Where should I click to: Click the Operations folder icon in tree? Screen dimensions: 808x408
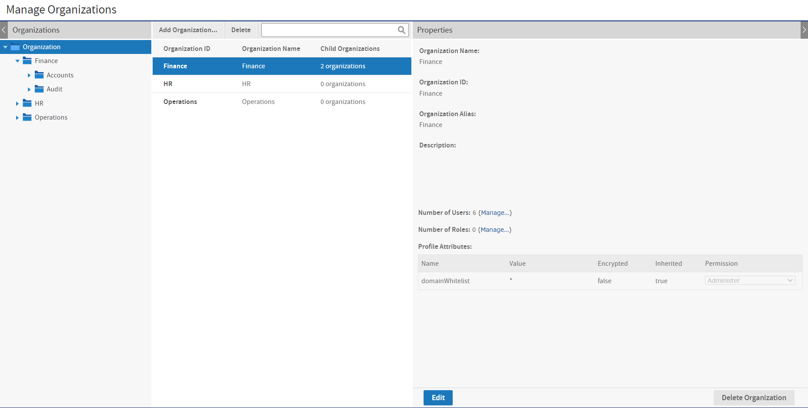[x=27, y=117]
